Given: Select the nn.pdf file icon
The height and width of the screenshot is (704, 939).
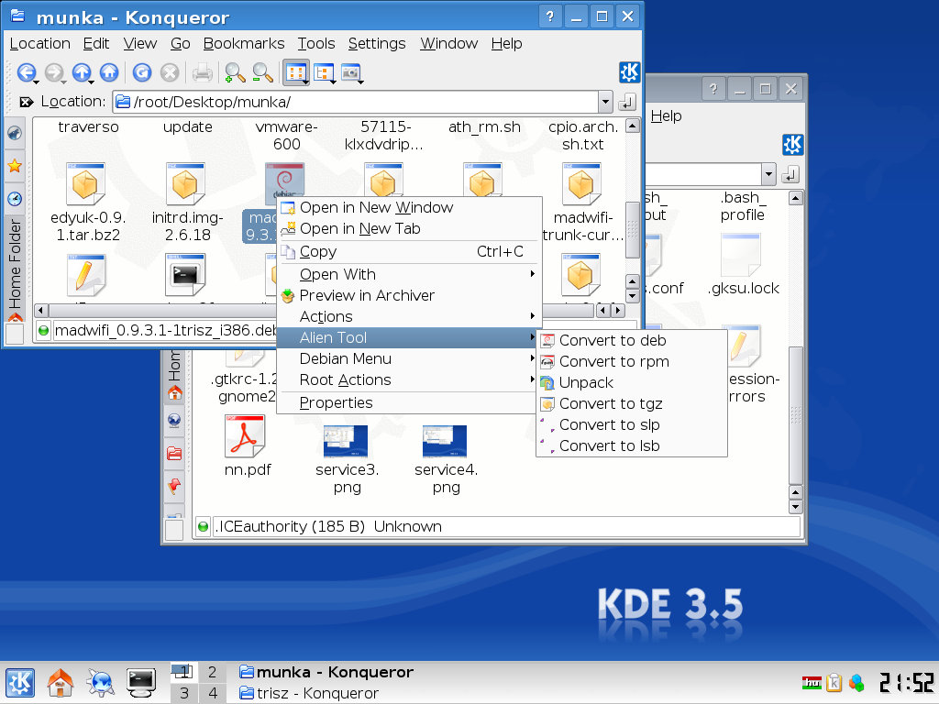Looking at the screenshot, I should coord(244,436).
